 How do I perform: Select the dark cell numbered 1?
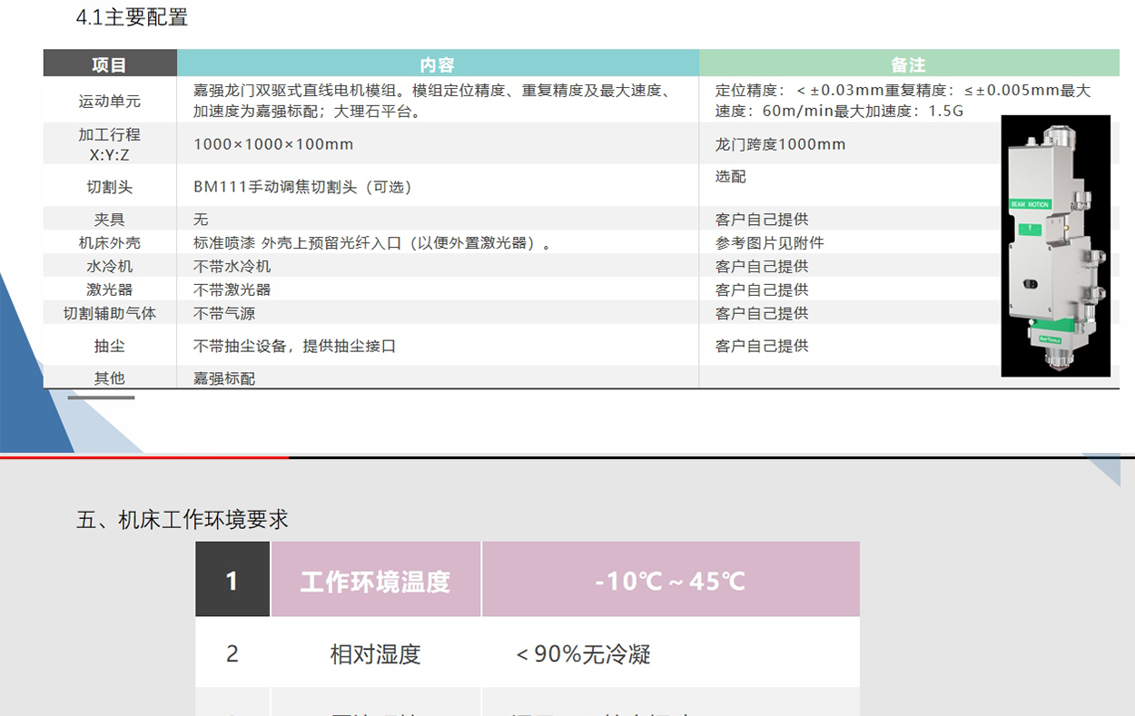click(x=232, y=580)
